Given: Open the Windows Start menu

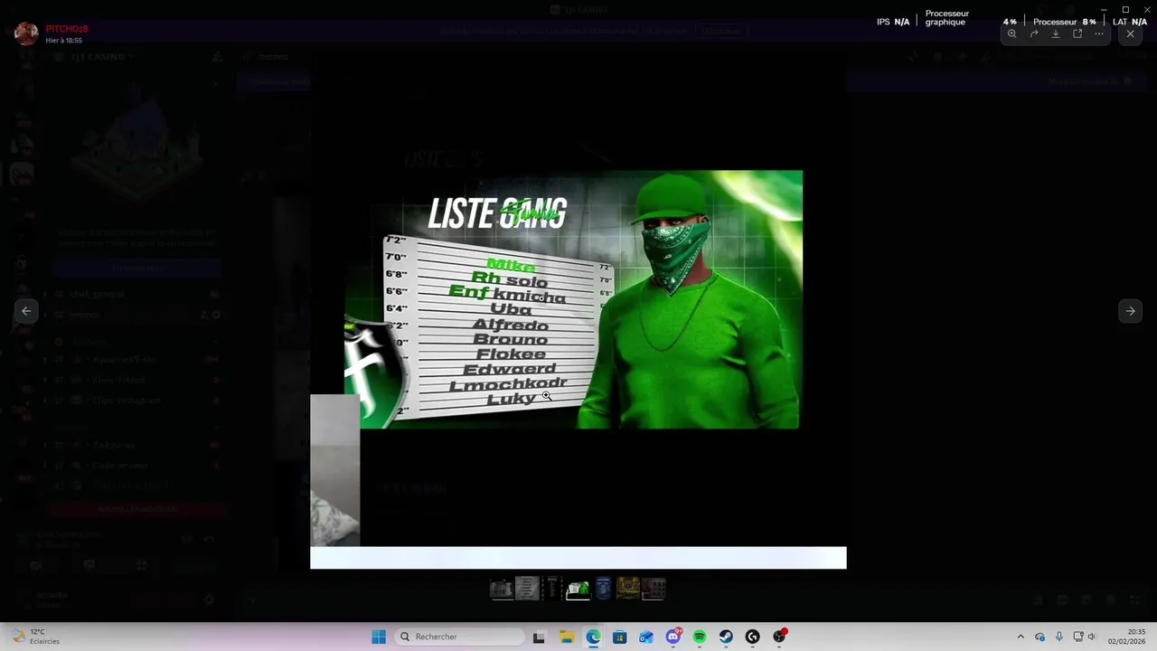Looking at the screenshot, I should pos(379,637).
